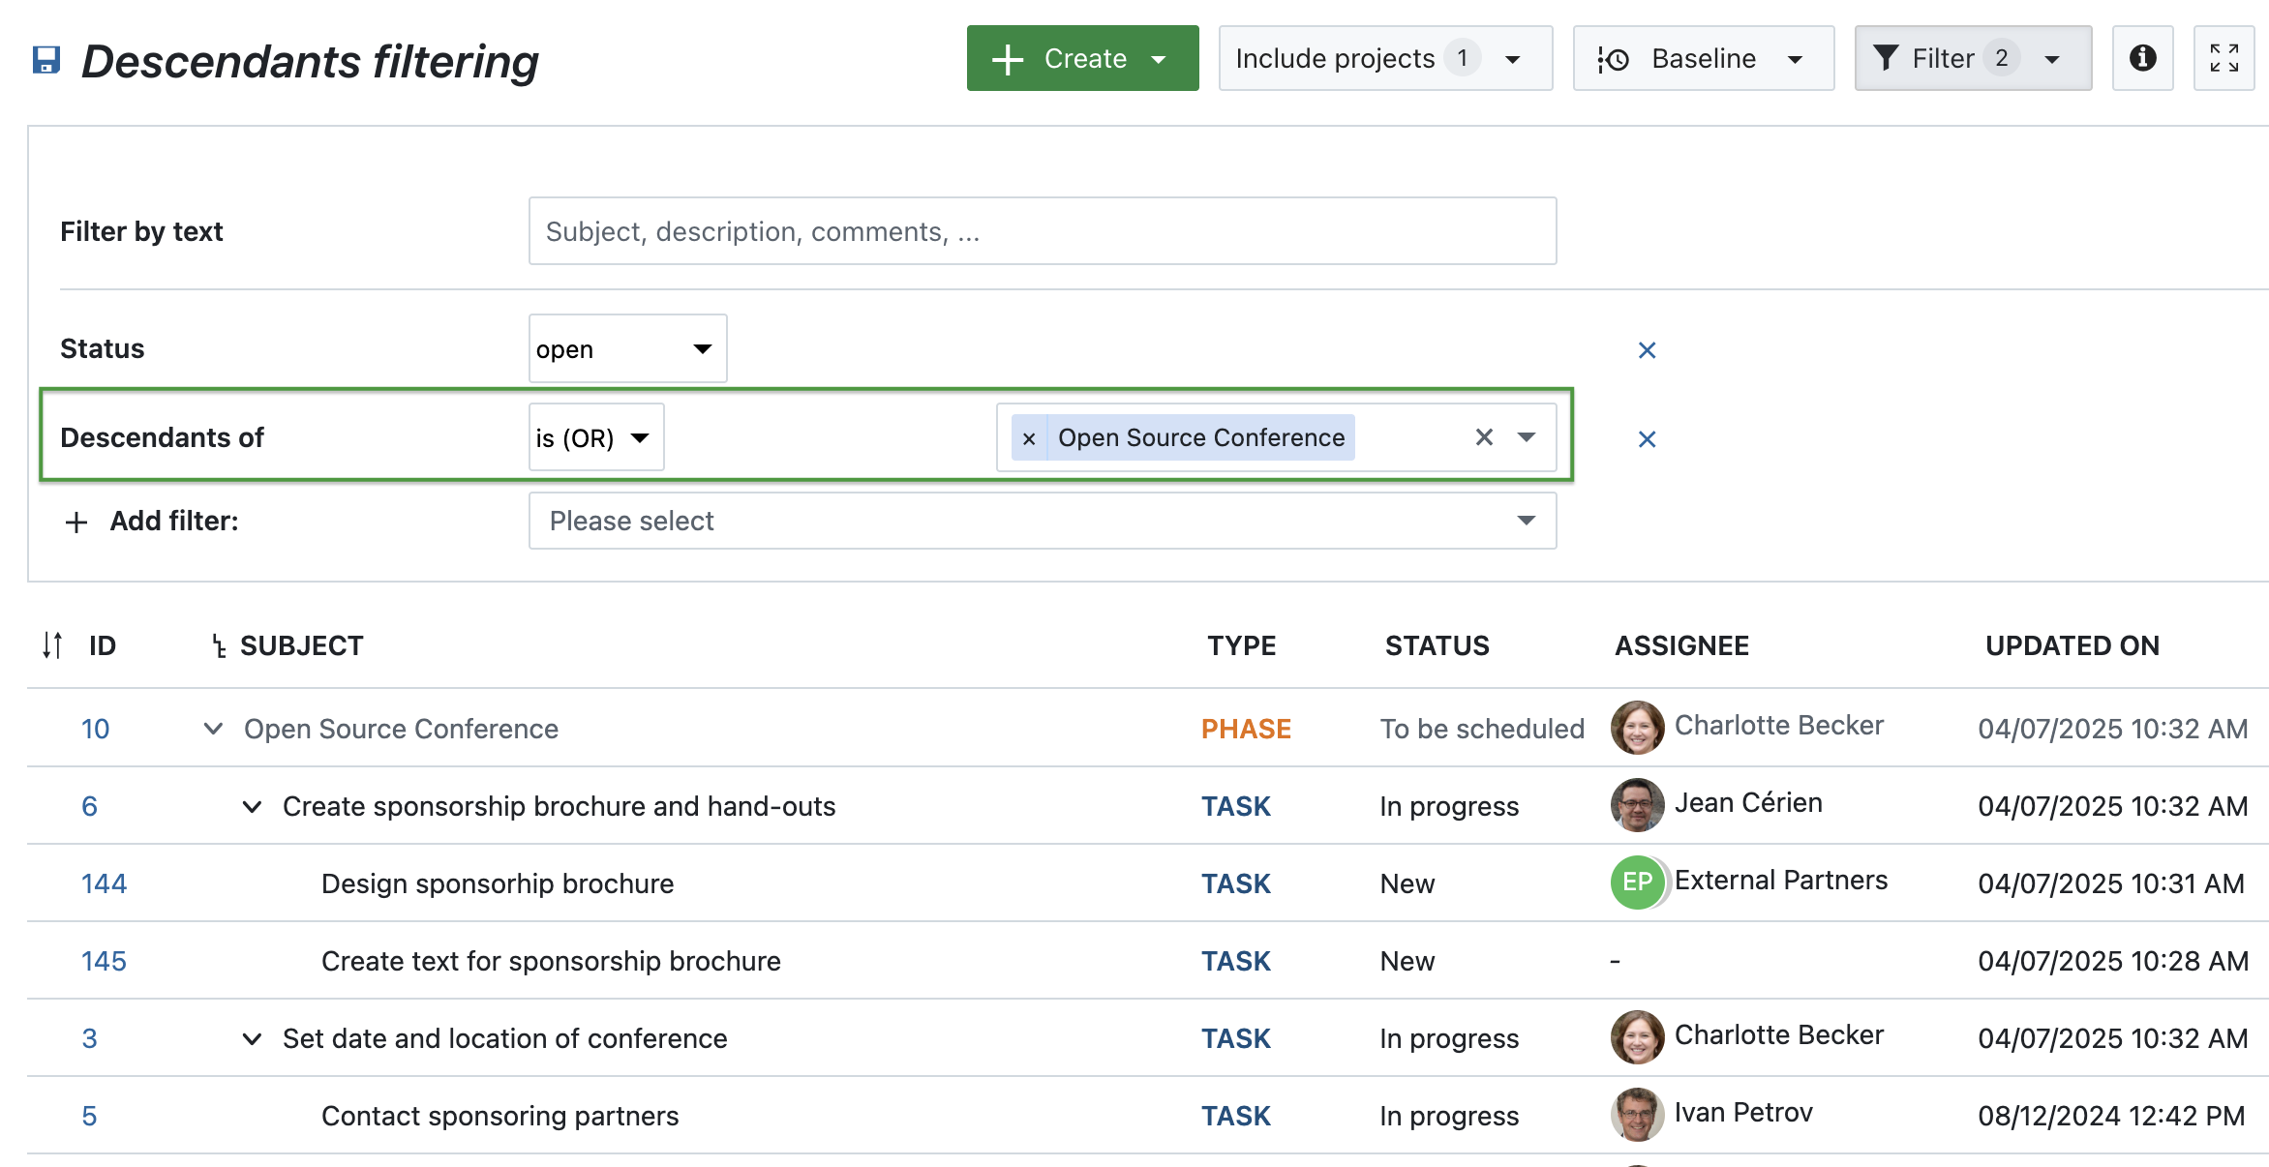Collapse Set date and location row

(x=252, y=1038)
